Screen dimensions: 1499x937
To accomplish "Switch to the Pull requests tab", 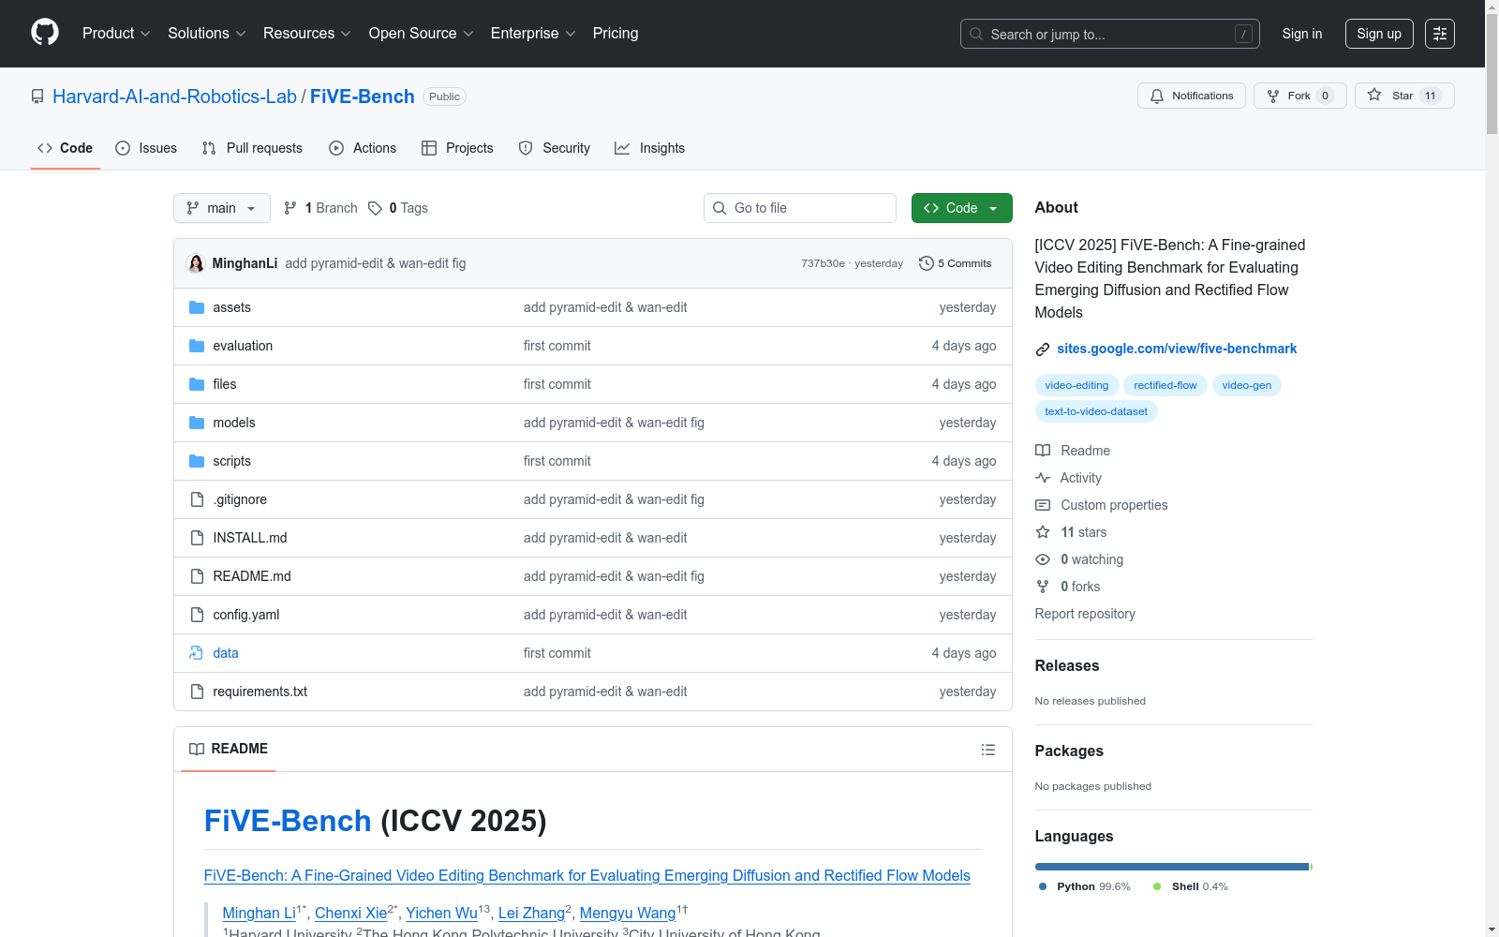I will pyautogui.click(x=252, y=148).
